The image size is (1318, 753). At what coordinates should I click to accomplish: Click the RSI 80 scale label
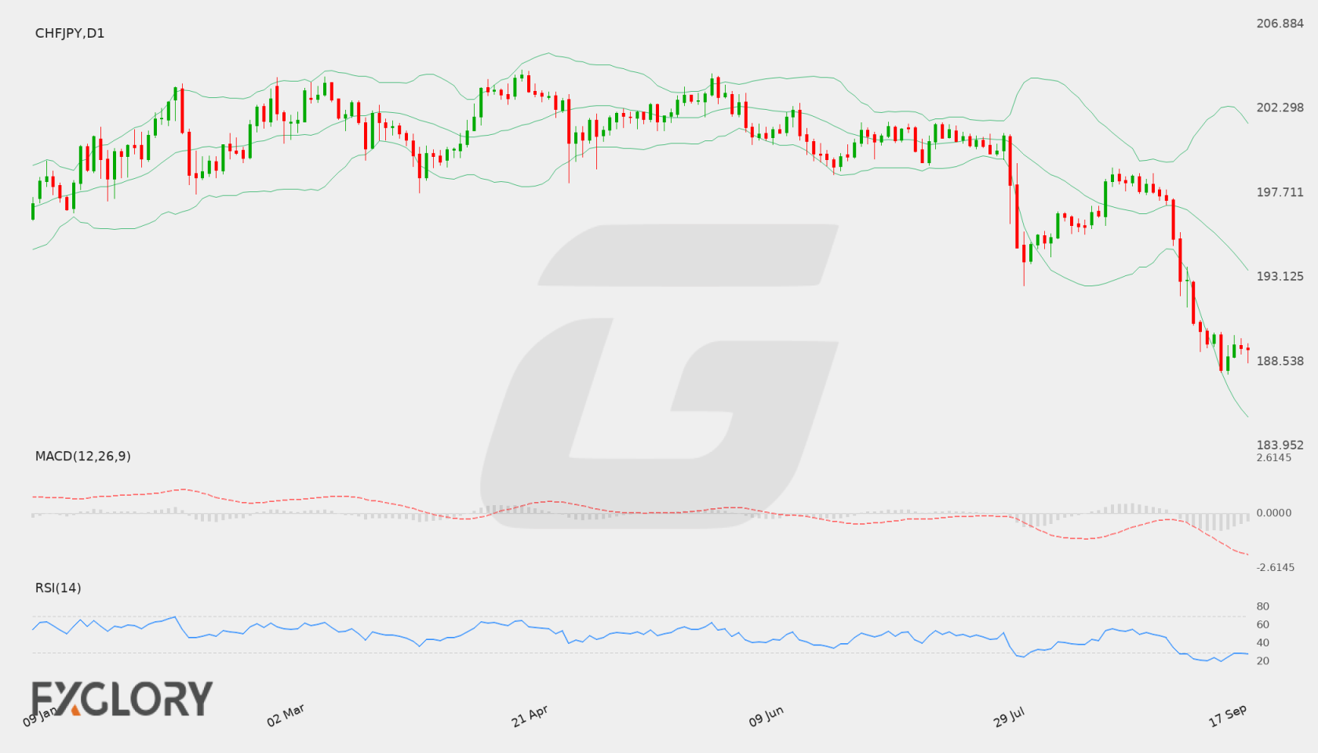click(1262, 606)
